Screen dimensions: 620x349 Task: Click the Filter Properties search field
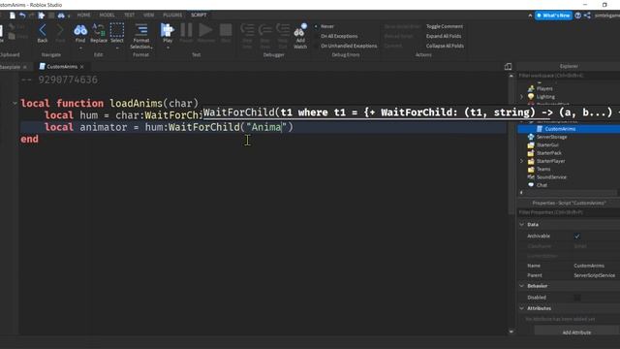(569, 212)
